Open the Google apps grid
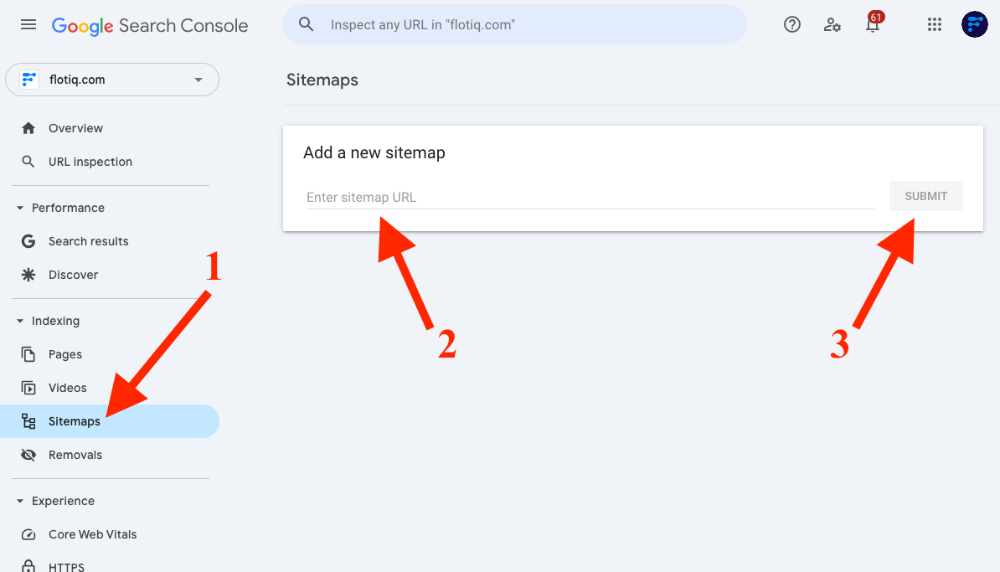Screen dimensions: 1000x572 tap(935, 25)
